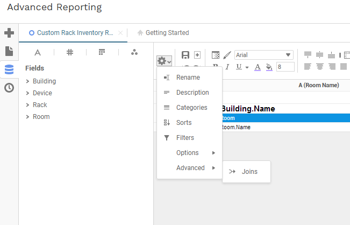The height and width of the screenshot is (225, 350).
Task: Select the Building.Name cell
Action: [x=248, y=109]
